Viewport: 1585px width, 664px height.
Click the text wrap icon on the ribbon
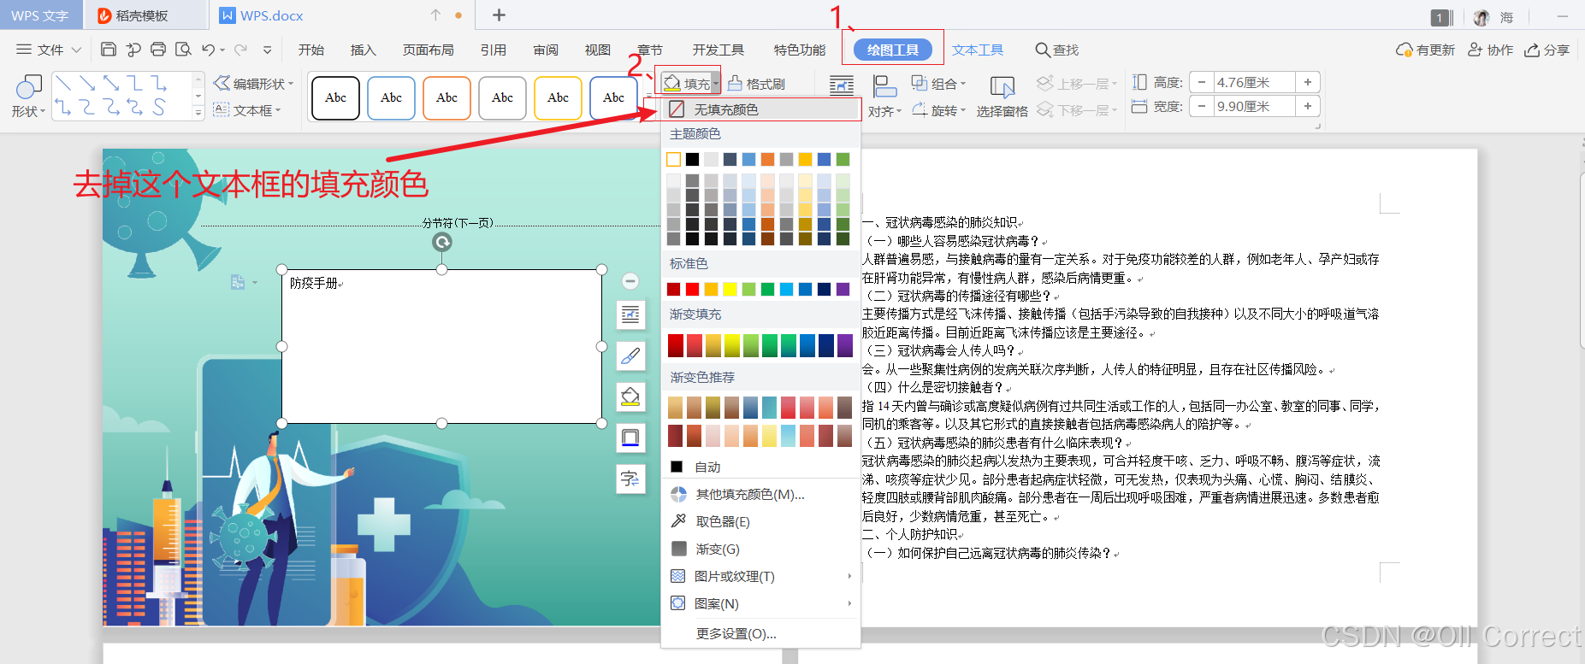(842, 85)
